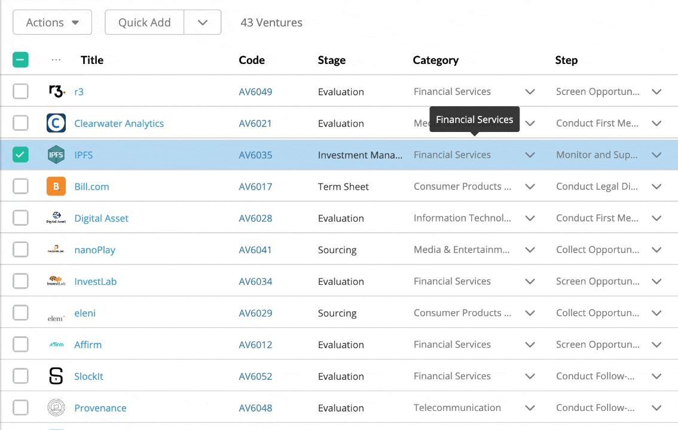Screen dimensions: 678x430
Task: Click the Digital Asset logo icon
Action: pyautogui.click(x=56, y=217)
